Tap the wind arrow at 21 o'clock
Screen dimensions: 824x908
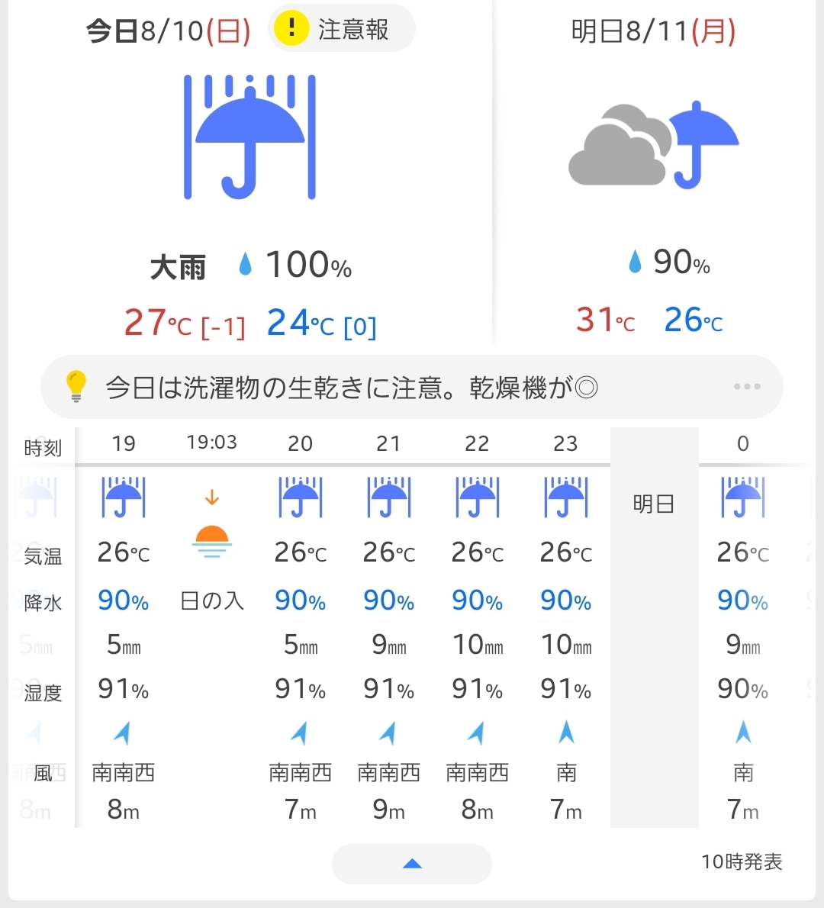[388, 733]
